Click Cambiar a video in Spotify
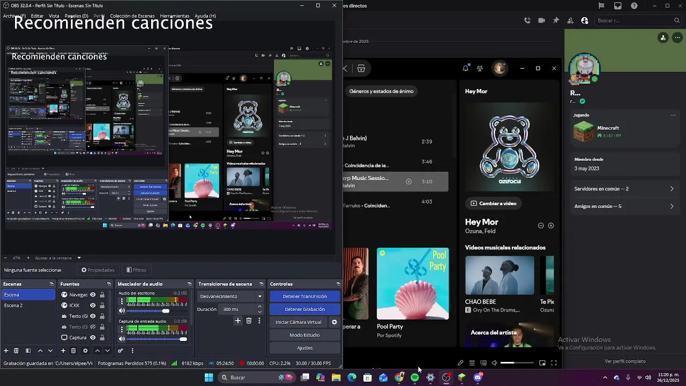686x386 pixels. pyautogui.click(x=494, y=203)
